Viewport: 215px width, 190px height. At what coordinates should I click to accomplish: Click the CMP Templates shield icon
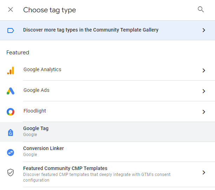point(11,173)
